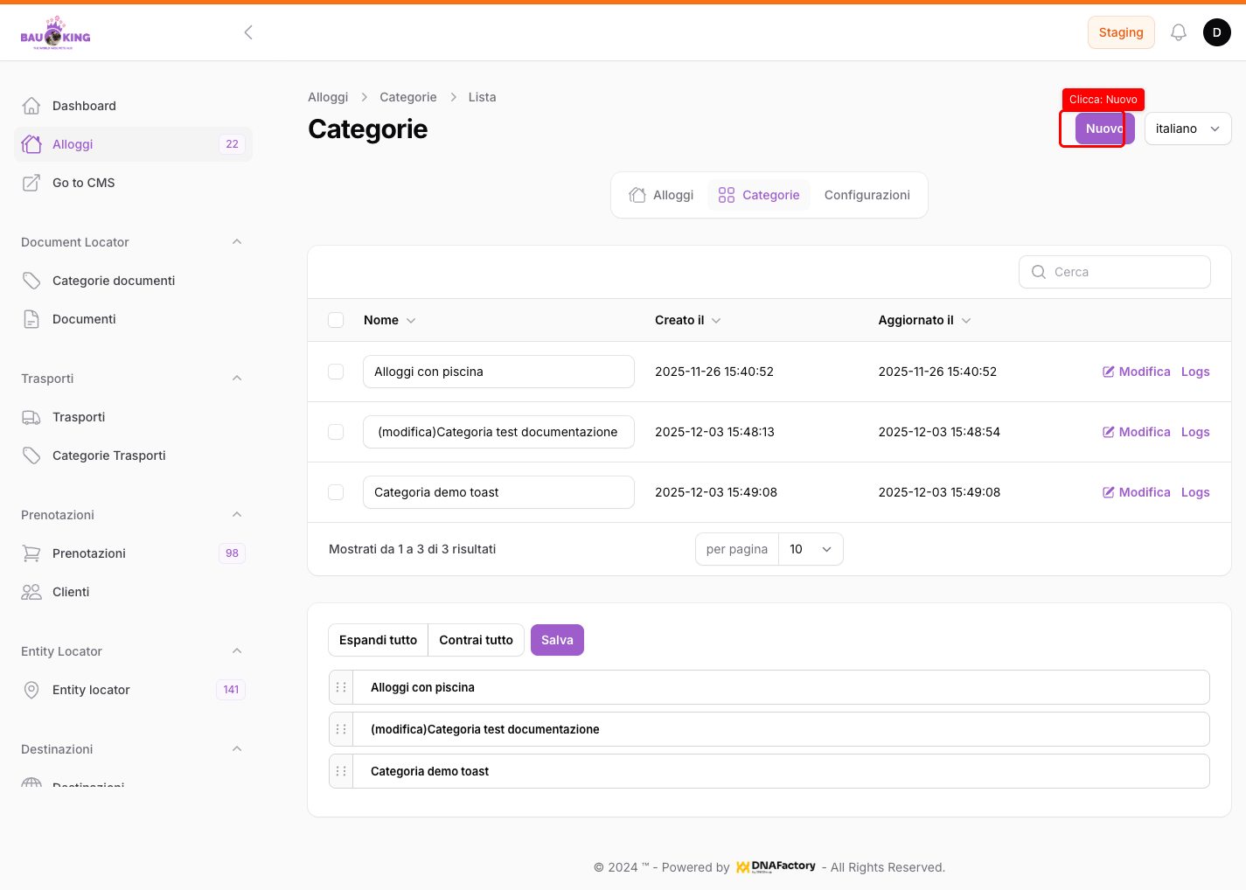
Task: Click the Trasporti truck icon
Action: 31,417
